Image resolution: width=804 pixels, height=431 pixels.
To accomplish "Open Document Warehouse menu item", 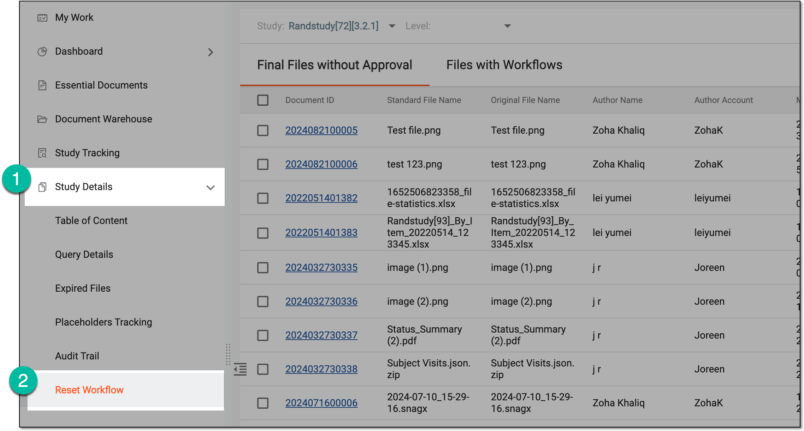I will pos(104,119).
